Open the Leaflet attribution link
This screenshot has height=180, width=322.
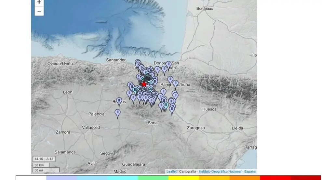pos(171,172)
